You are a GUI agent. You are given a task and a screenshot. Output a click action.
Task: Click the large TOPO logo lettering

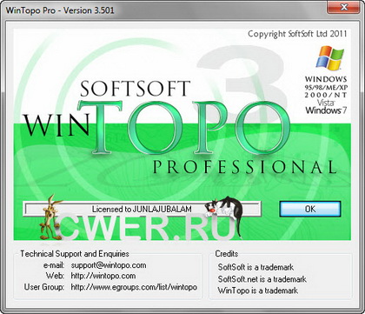pyautogui.click(x=184, y=128)
